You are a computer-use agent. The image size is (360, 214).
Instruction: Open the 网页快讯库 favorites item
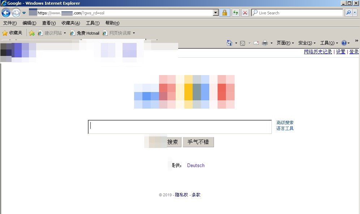coord(117,33)
